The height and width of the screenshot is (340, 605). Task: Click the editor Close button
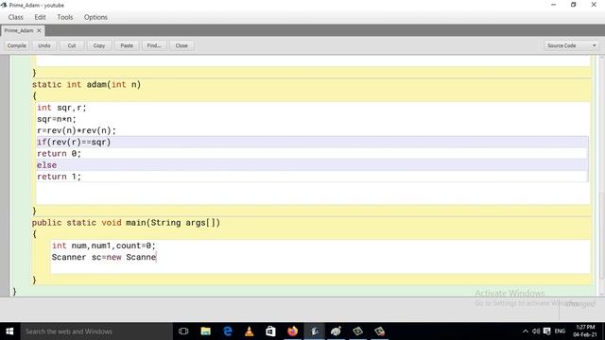click(x=181, y=45)
